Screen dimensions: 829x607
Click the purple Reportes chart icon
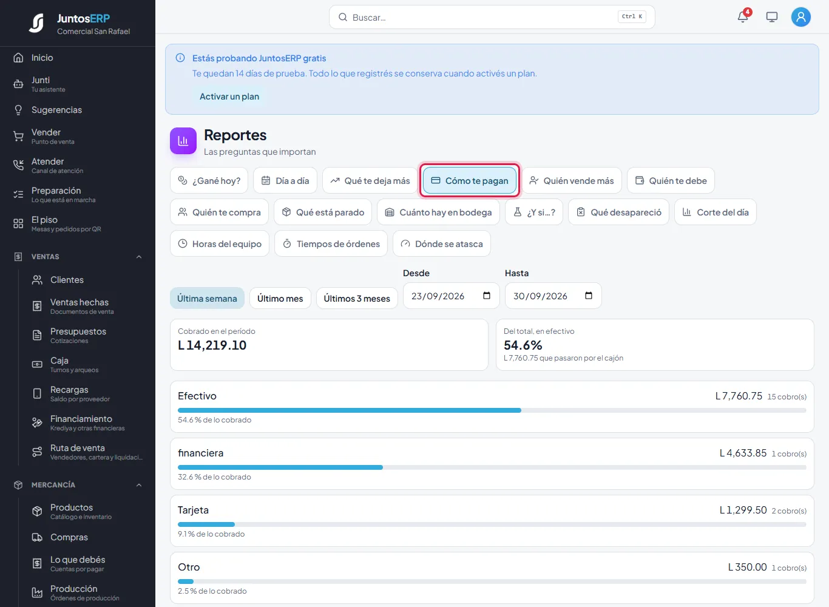coord(183,141)
